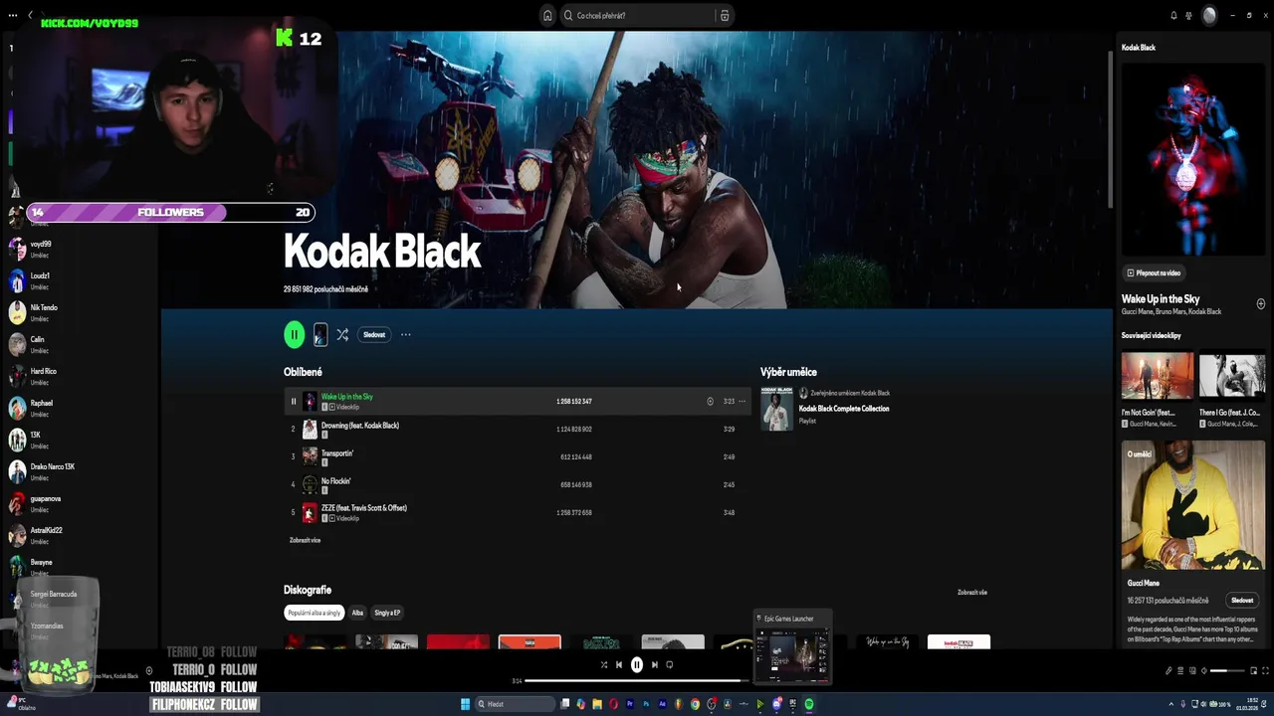Image resolution: width=1274 pixels, height=716 pixels.
Task: Pause playback in bottom player bar
Action: pyautogui.click(x=637, y=665)
